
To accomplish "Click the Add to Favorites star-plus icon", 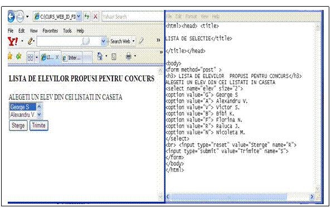I will pos(18,57).
